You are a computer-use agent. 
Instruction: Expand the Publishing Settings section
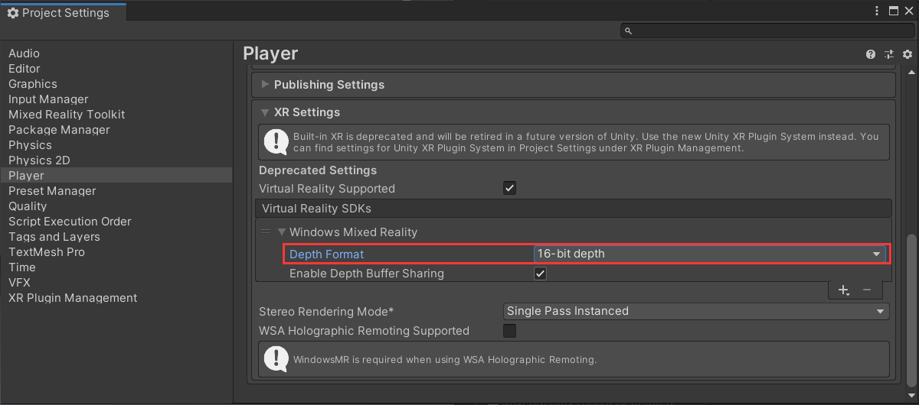tap(329, 85)
